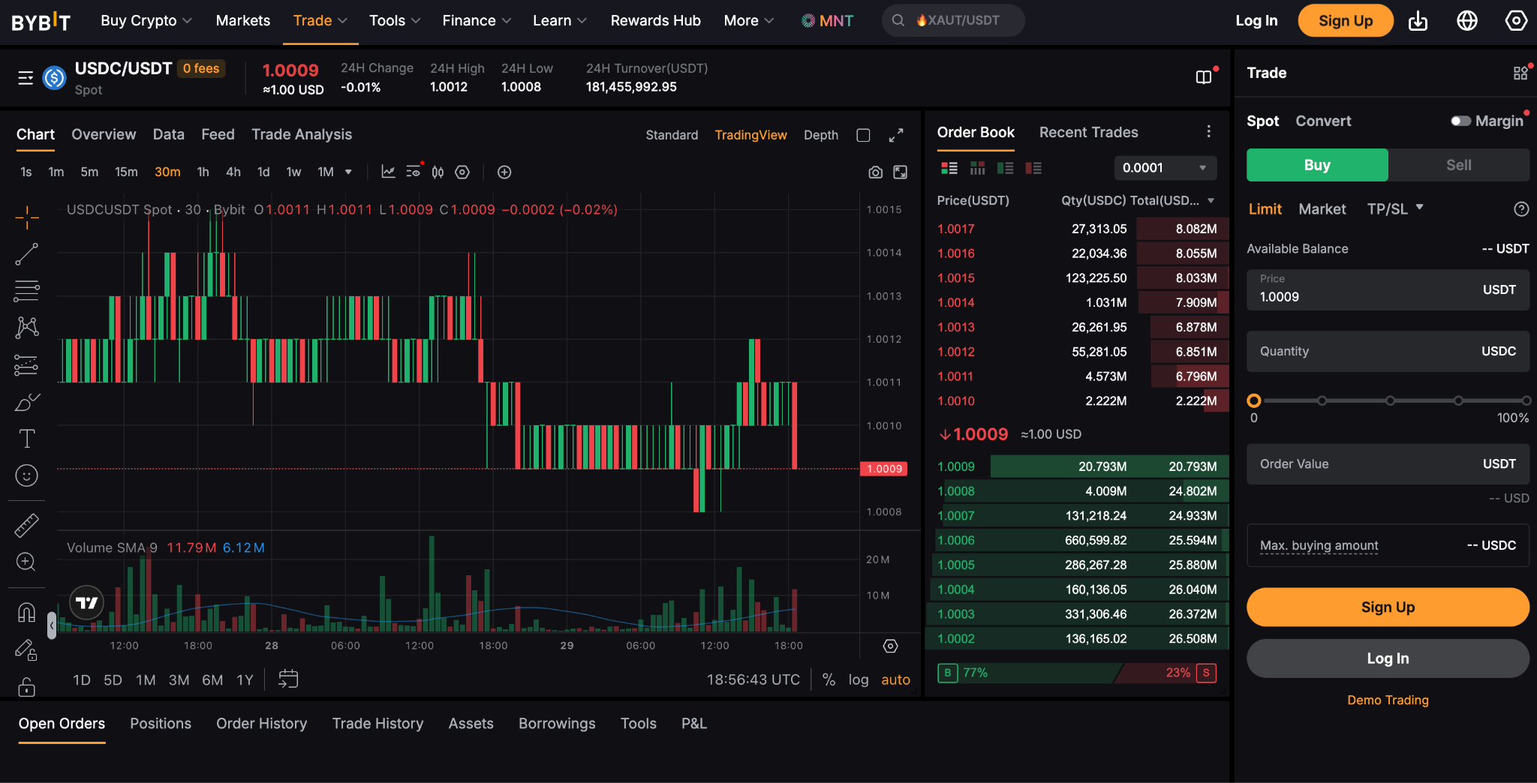Open the 0.0001 price precision dropdown
Screen dimensions: 1537x783
[1165, 168]
